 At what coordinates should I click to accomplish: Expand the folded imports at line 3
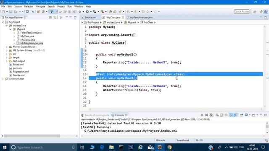pos(87,35)
